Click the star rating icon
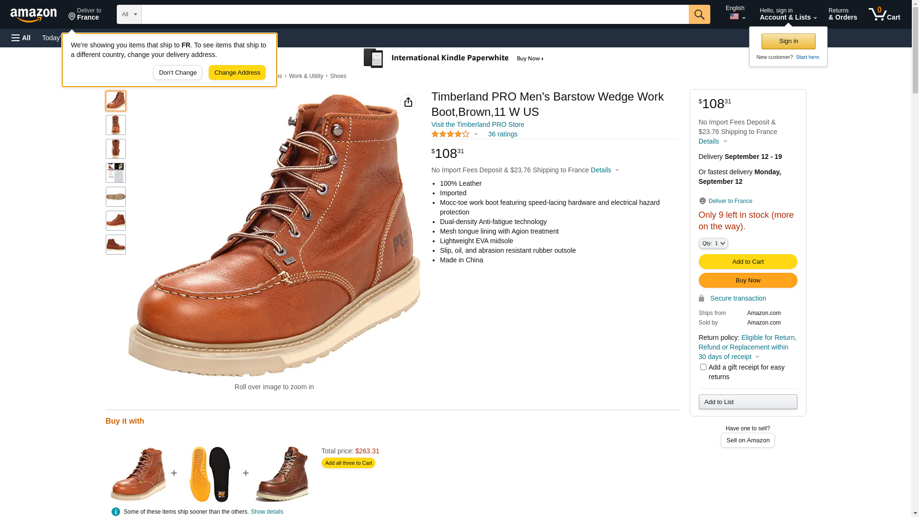The image size is (919, 517). [x=450, y=135]
